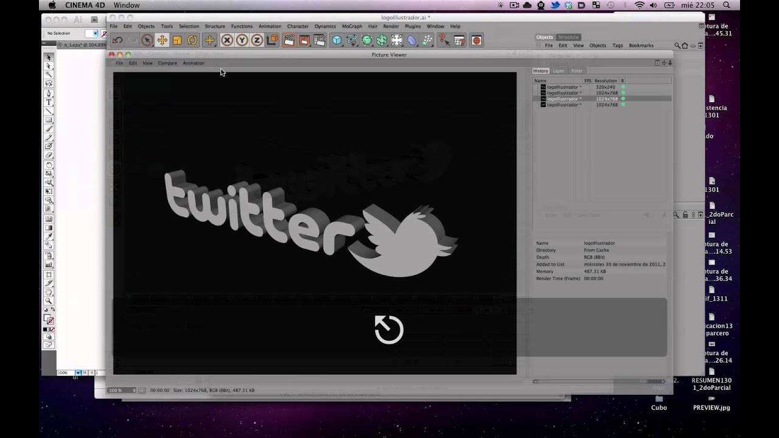Image resolution: width=779 pixels, height=438 pixels.
Task: Open the Render menu in Cinema 4D
Action: pos(391,26)
